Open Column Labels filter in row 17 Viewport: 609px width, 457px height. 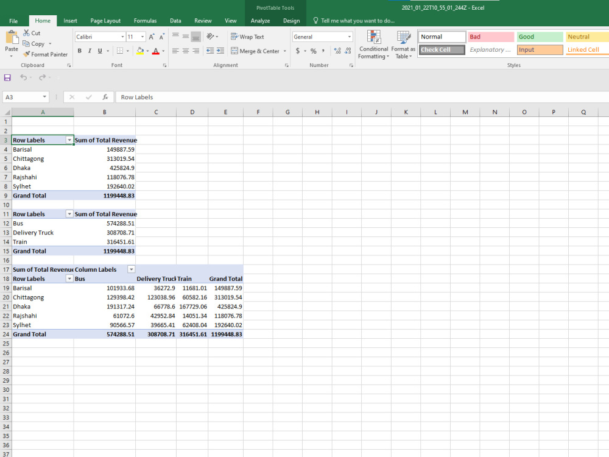[132, 270]
